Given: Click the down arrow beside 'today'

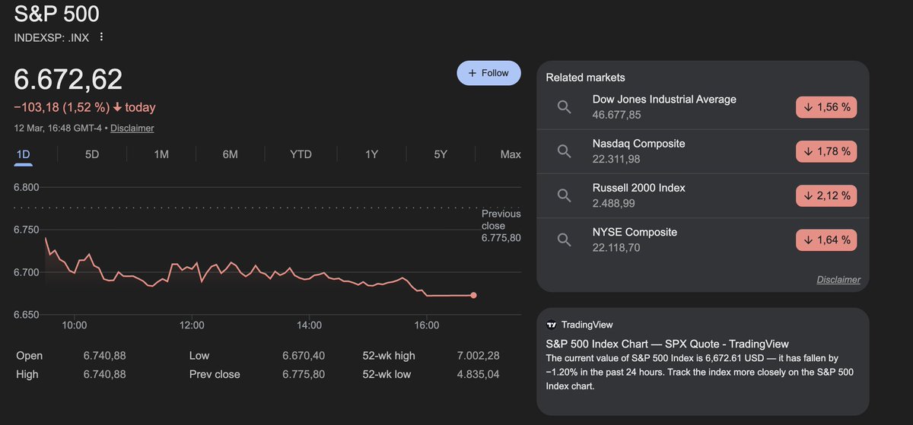Looking at the screenshot, I should [x=118, y=107].
